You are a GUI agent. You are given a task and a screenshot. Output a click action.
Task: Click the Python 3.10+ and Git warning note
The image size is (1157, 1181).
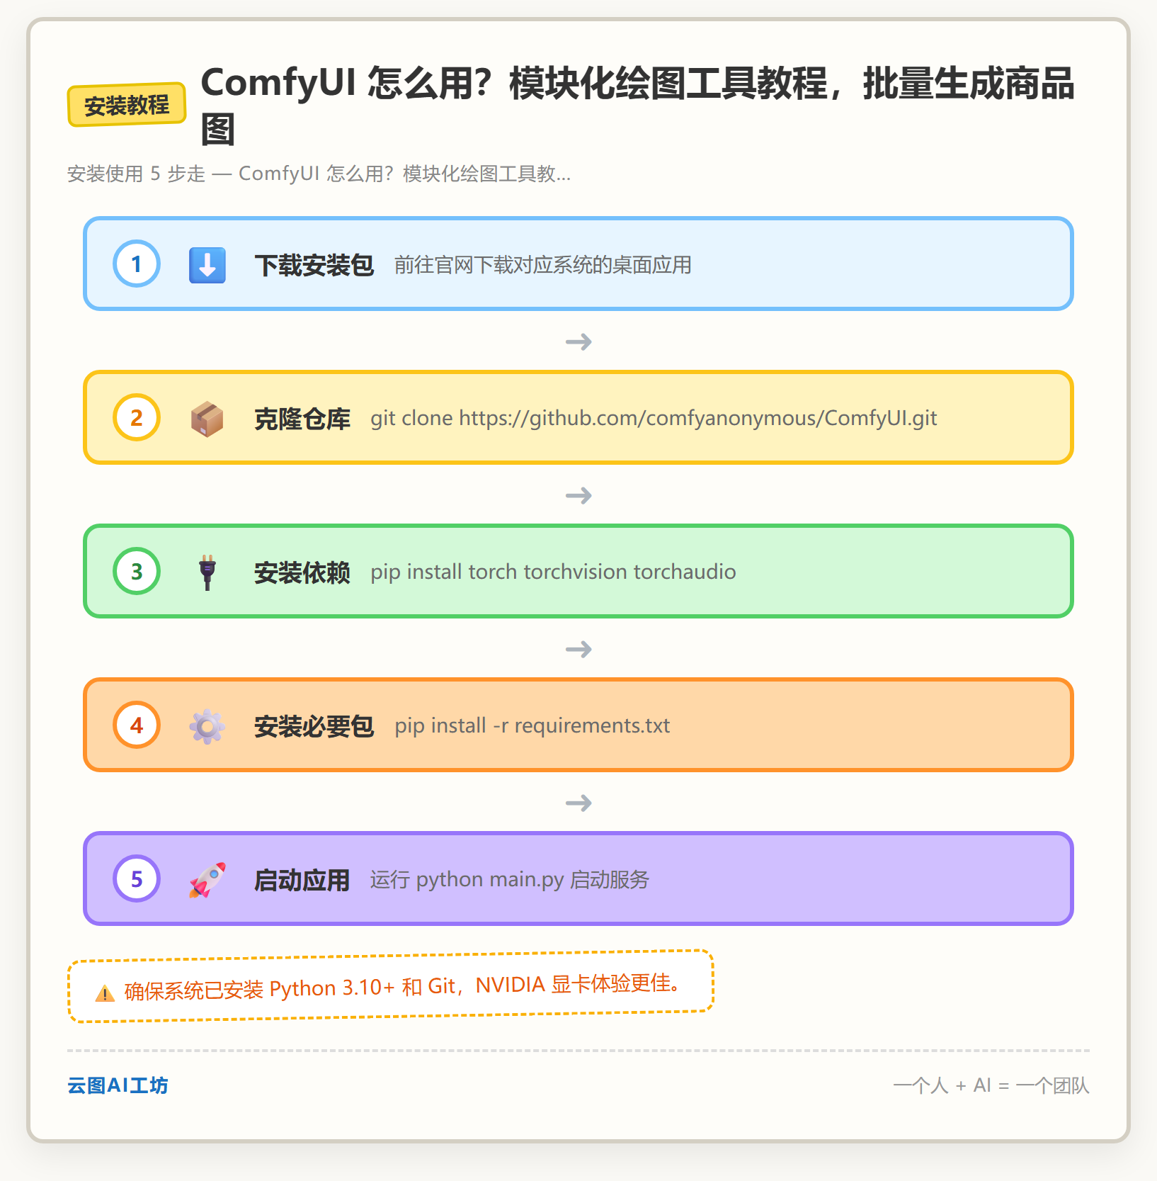click(391, 986)
